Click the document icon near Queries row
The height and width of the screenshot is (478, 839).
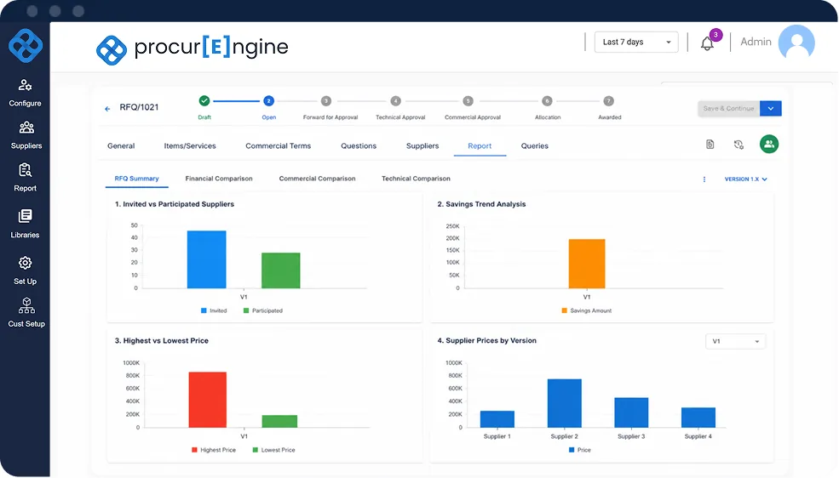click(x=710, y=145)
